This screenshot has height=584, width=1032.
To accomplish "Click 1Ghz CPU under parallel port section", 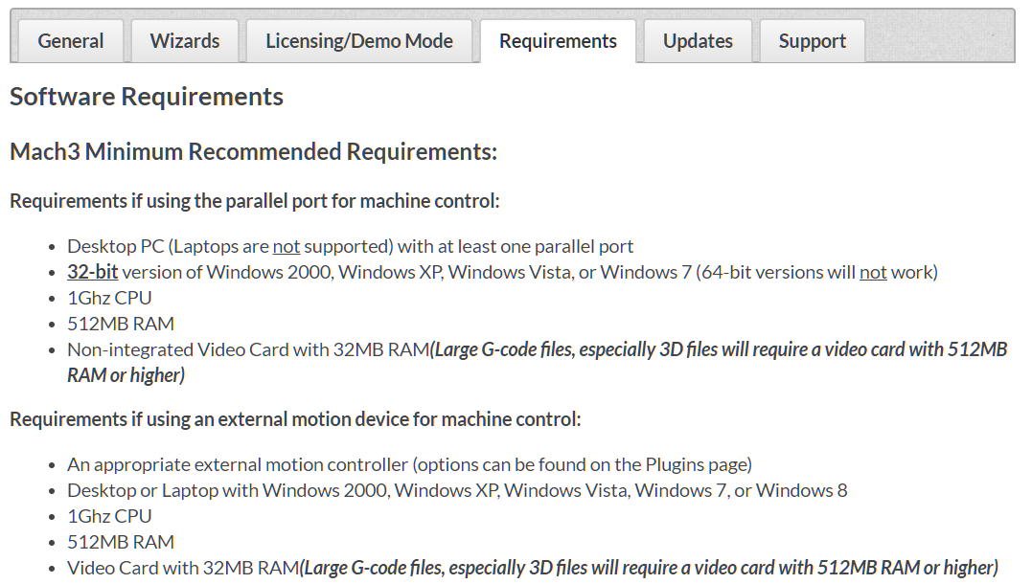I will pos(109,298).
